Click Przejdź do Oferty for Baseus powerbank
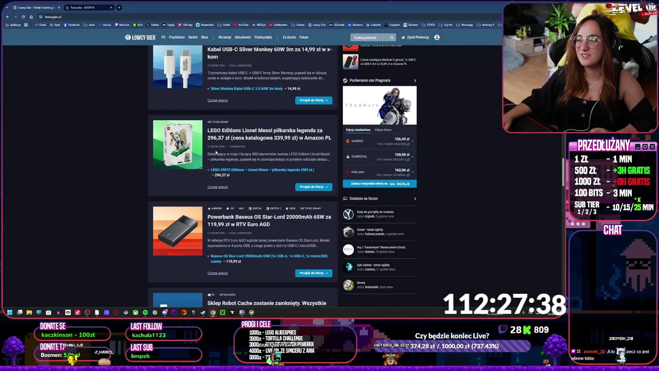This screenshot has width=659, height=371. point(314,273)
